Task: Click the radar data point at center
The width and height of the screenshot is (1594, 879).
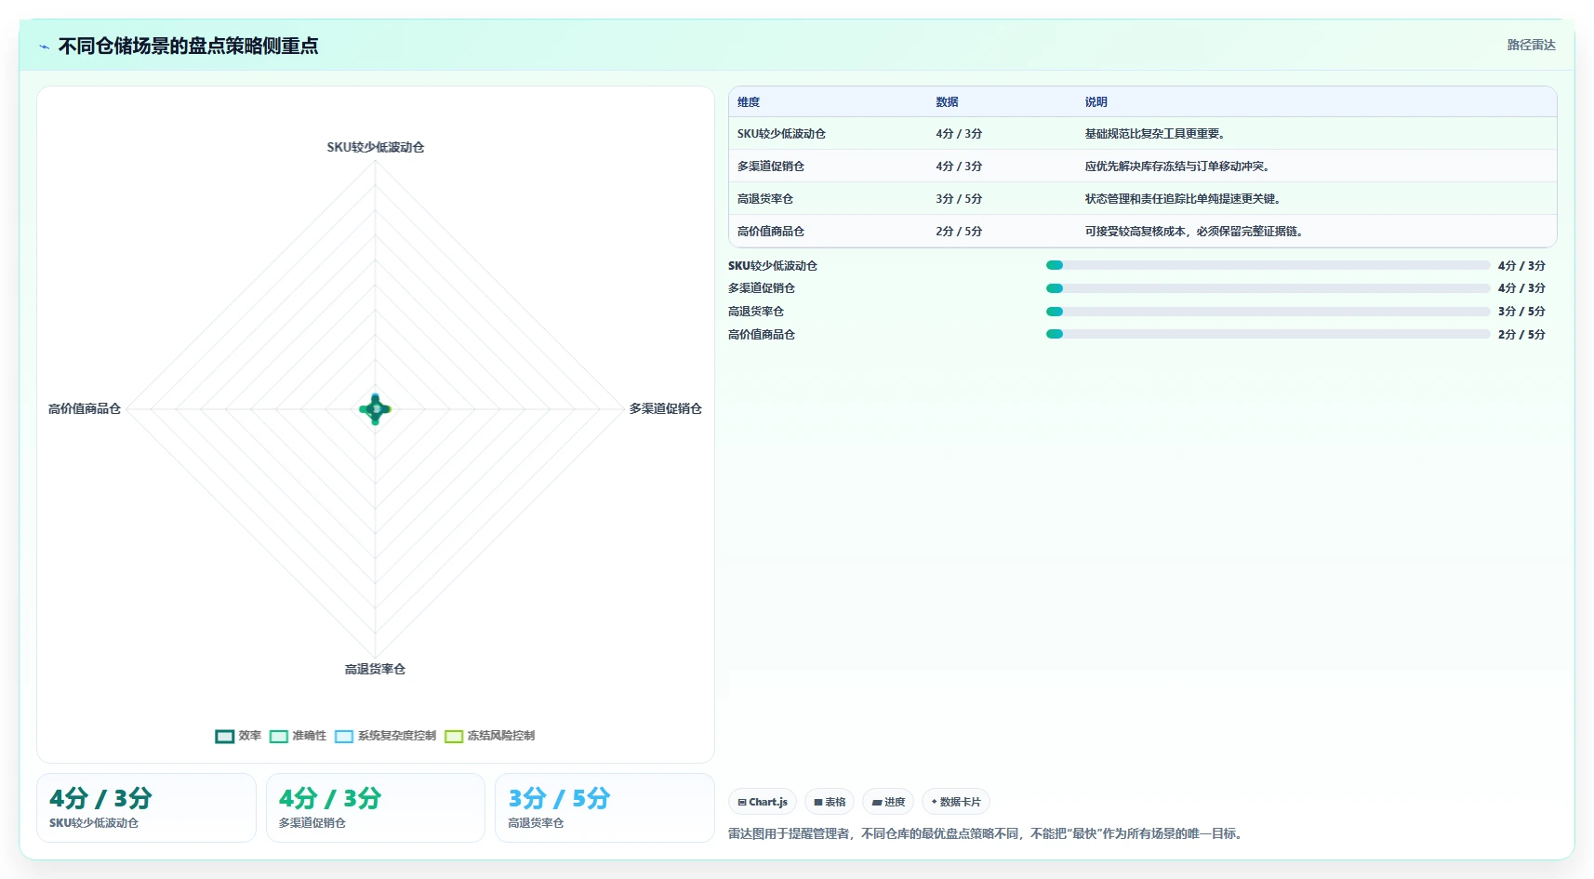Action: (376, 408)
